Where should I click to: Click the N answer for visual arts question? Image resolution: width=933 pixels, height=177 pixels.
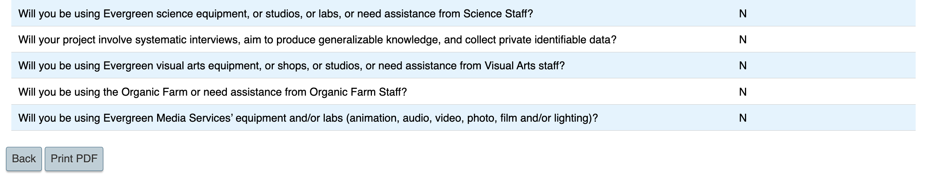click(x=743, y=66)
